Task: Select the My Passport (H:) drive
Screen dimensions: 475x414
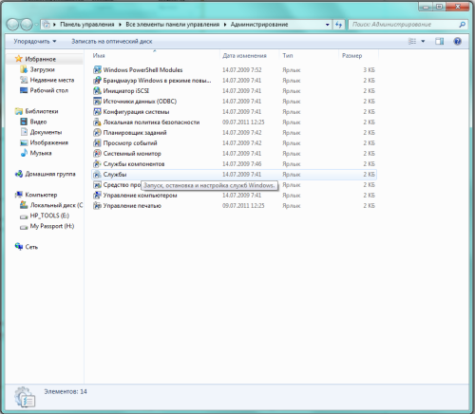Action: pos(52,226)
